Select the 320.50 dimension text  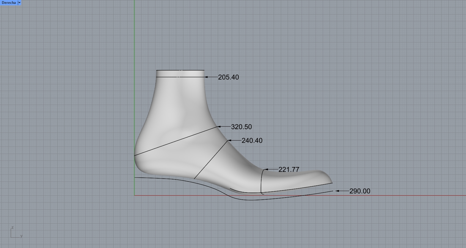click(x=241, y=127)
